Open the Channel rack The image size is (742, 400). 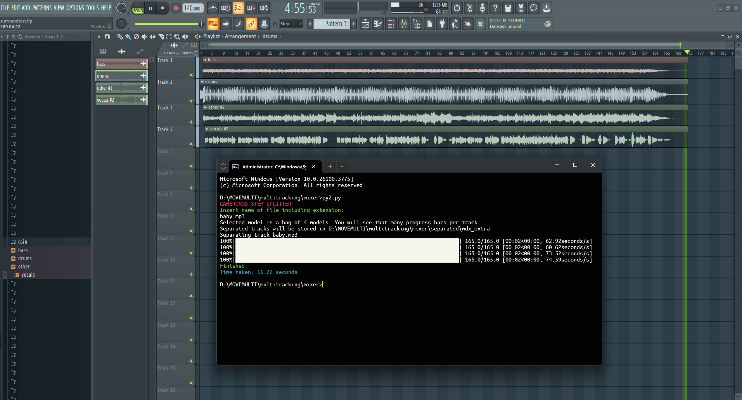pyautogui.click(x=391, y=24)
